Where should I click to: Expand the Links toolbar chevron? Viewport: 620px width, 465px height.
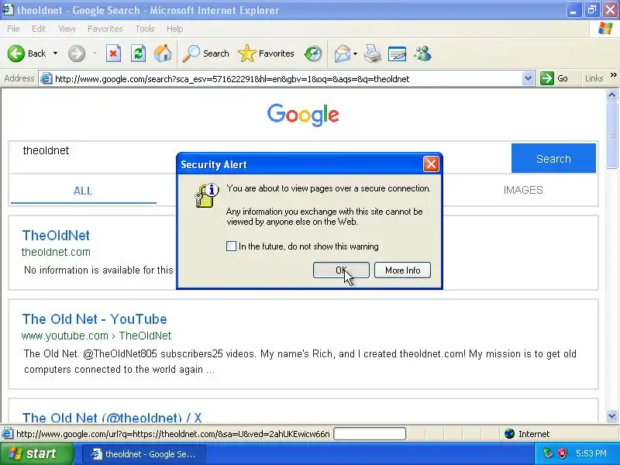(613, 74)
